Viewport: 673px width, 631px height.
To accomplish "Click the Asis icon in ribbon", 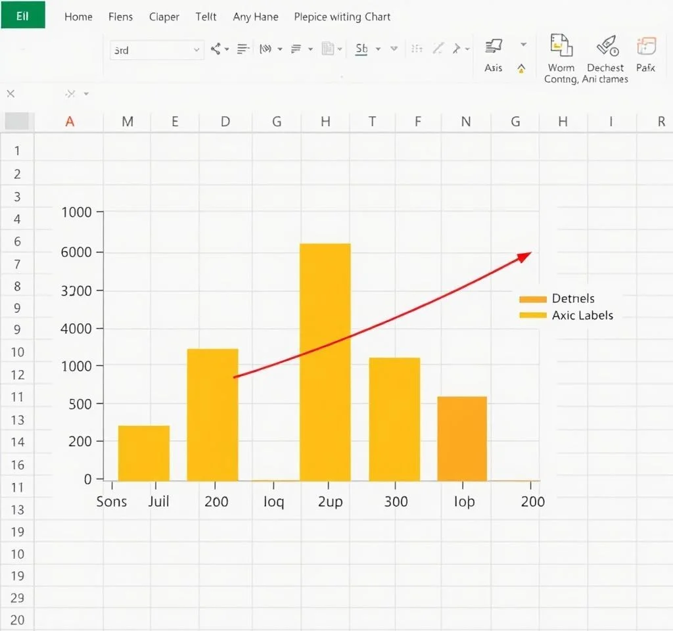I will click(x=494, y=47).
